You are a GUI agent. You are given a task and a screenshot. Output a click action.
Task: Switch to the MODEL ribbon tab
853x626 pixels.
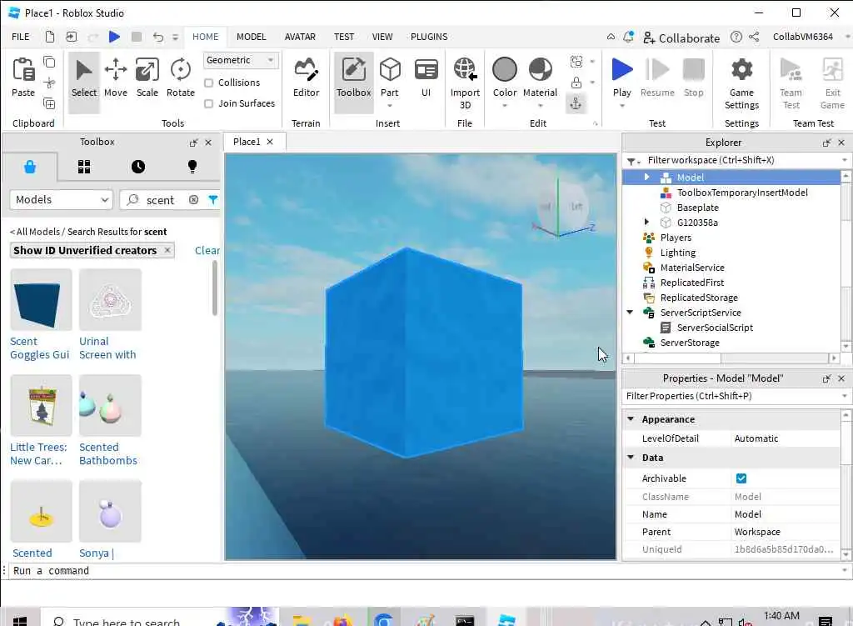coord(252,37)
